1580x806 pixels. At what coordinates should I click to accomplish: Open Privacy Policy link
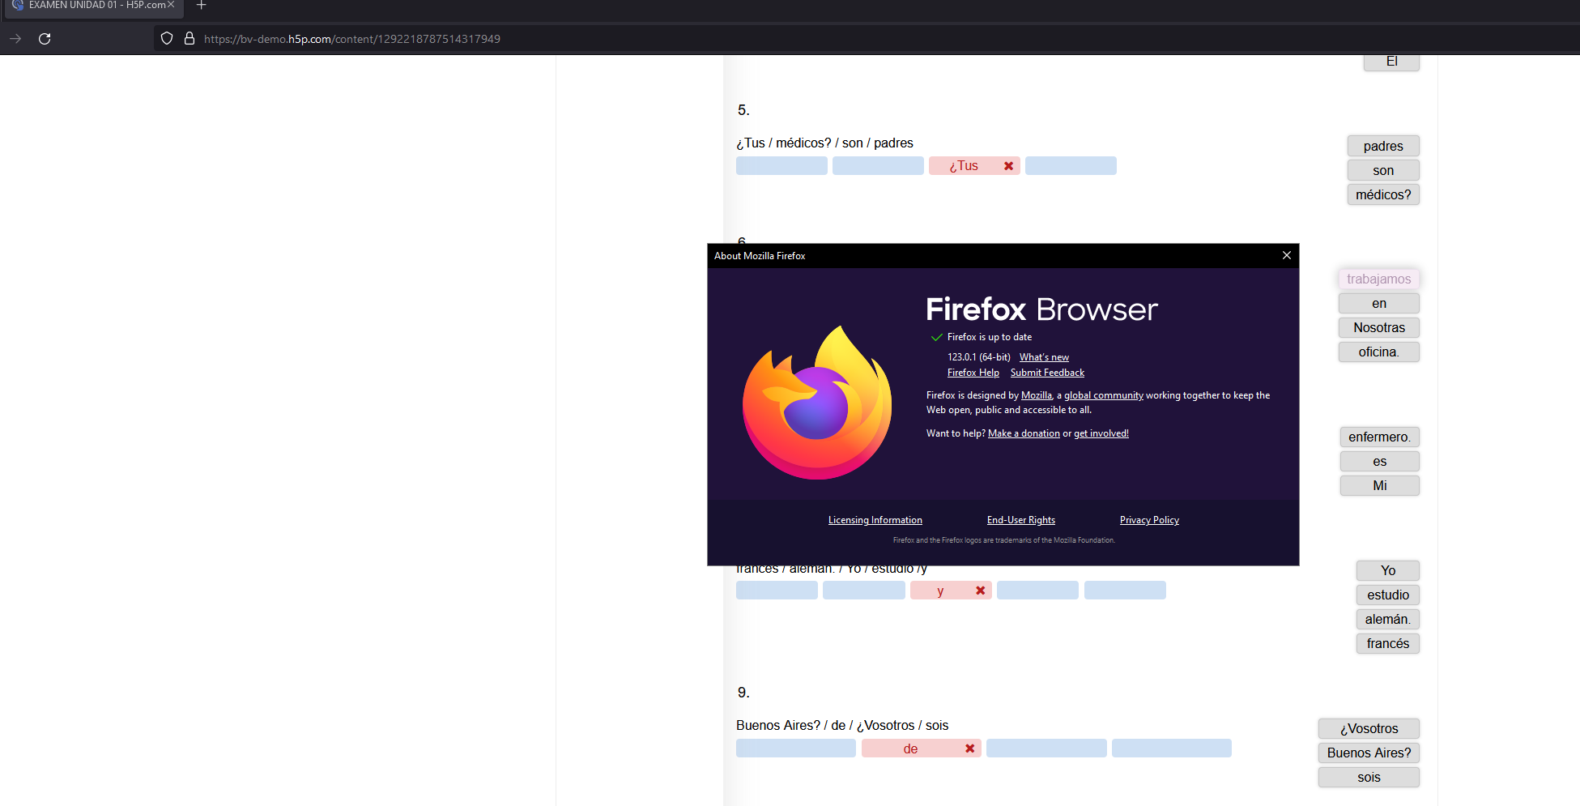click(x=1149, y=520)
